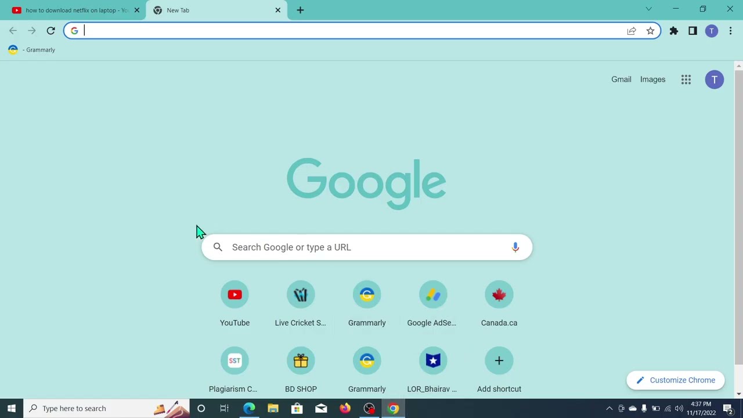
Task: Open the Chrome three-dot menu
Action: [x=730, y=31]
